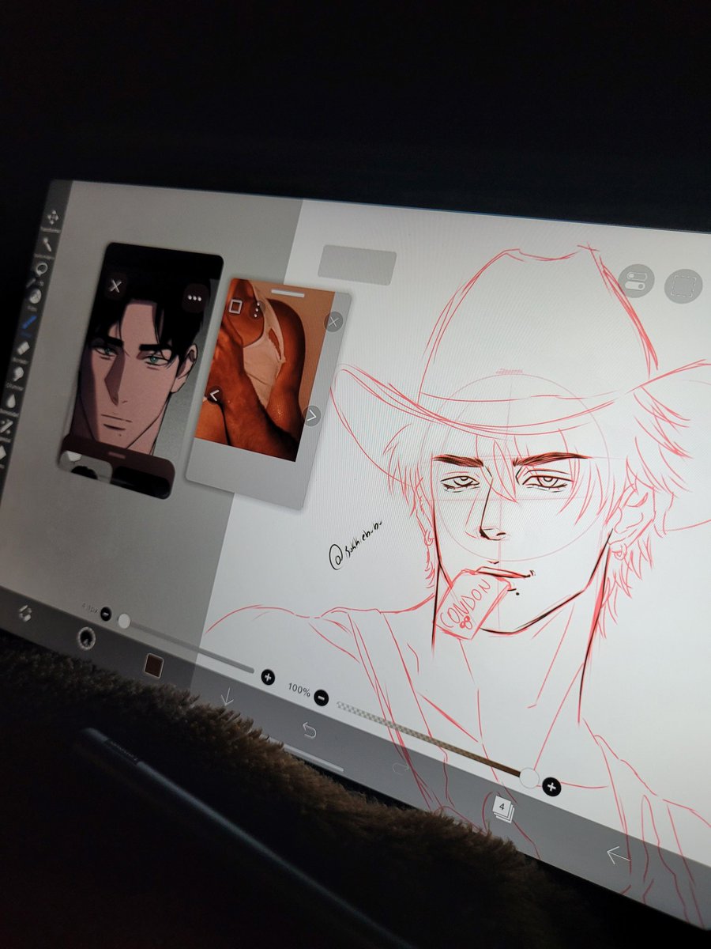
Task: Open the dashed selection area icon
Action: click(683, 286)
